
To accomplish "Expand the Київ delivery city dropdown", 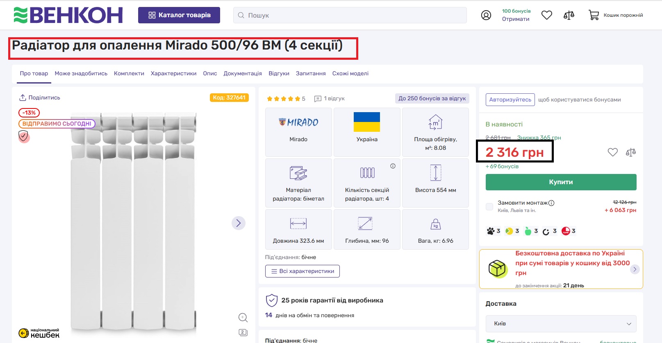I will click(x=561, y=323).
